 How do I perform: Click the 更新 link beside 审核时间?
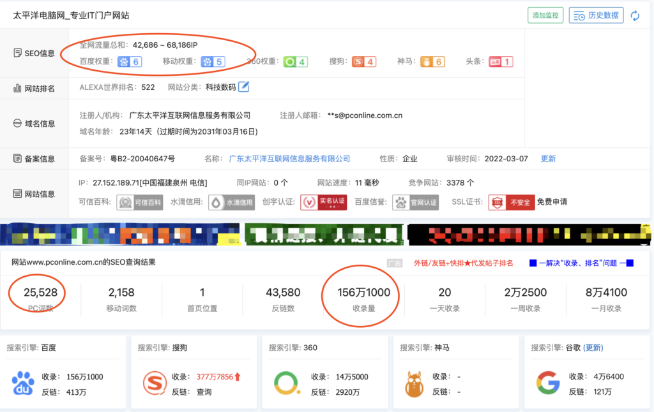548,159
